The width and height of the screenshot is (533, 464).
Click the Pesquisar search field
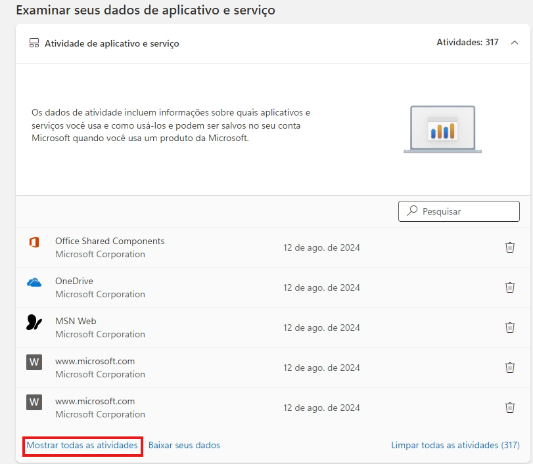[459, 211]
